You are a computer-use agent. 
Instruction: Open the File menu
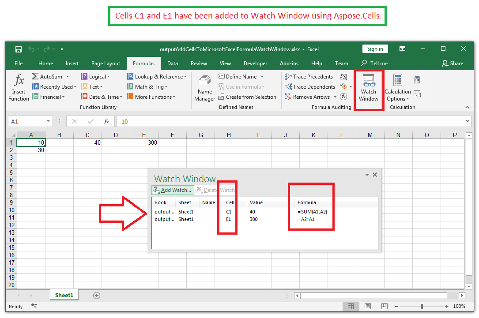pos(19,64)
